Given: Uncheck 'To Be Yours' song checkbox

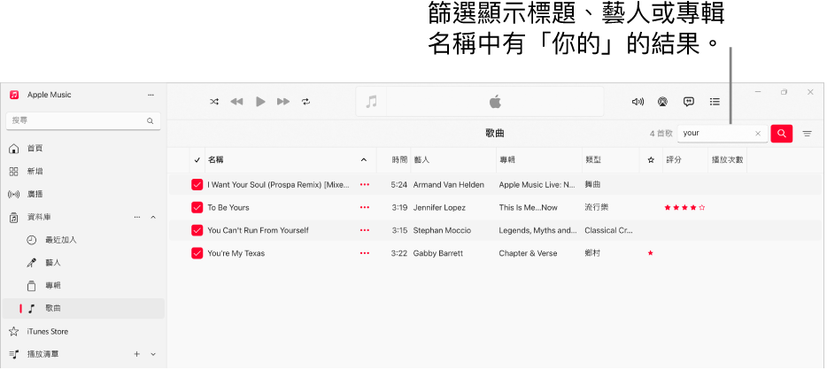Looking at the screenshot, I should [197, 208].
